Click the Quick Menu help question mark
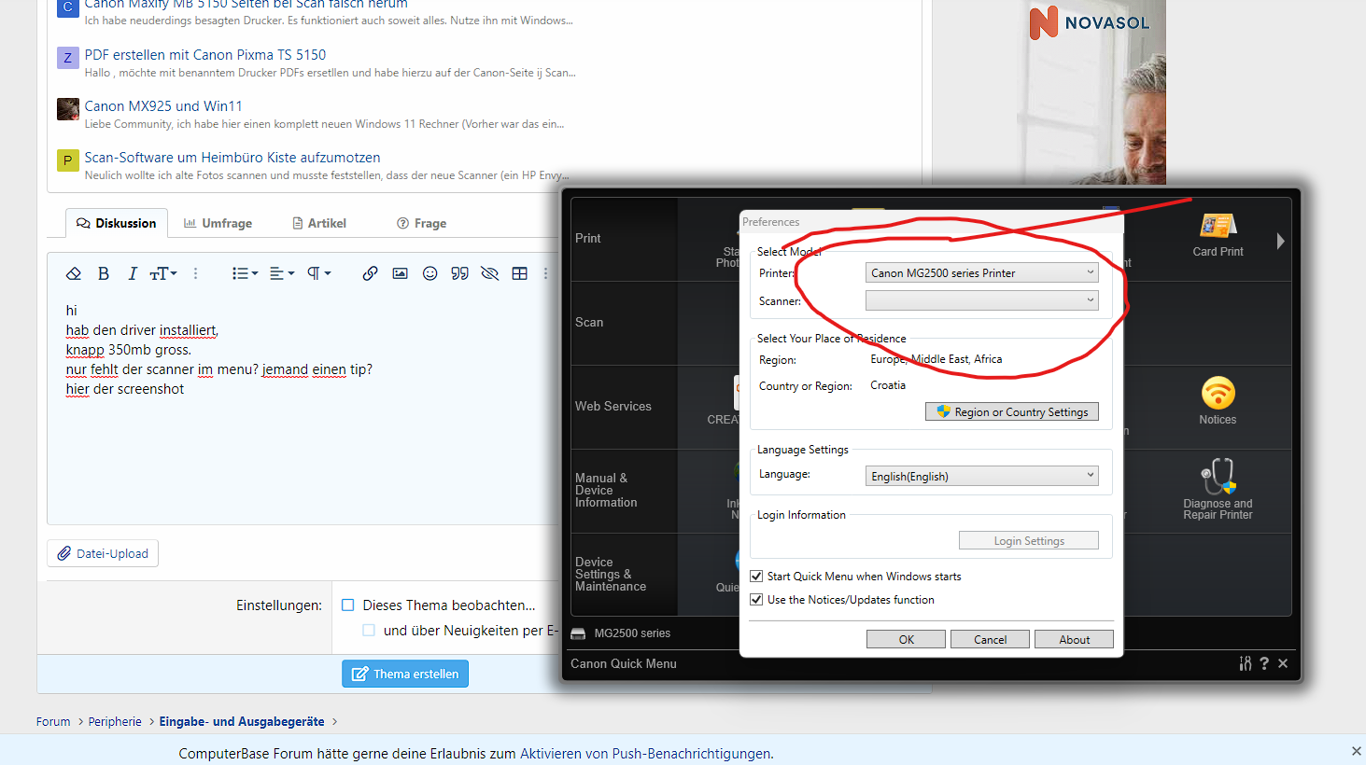Image resolution: width=1366 pixels, height=765 pixels. click(x=1264, y=663)
